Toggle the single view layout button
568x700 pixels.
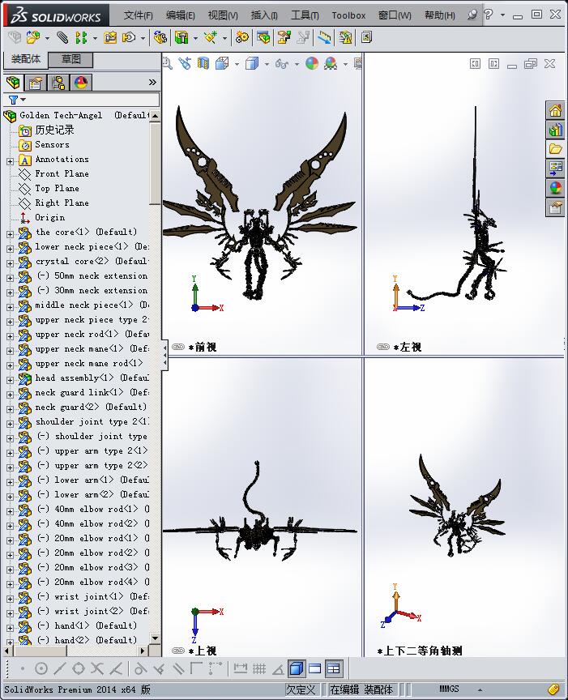(x=315, y=668)
